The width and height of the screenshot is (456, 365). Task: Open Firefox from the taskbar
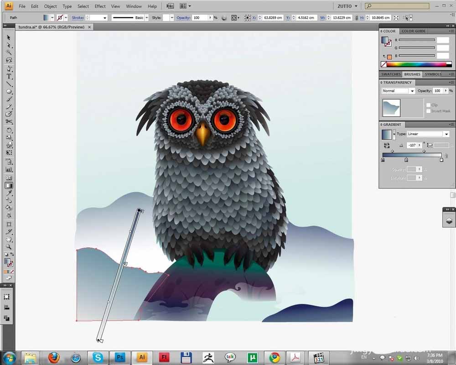[x=54, y=357]
